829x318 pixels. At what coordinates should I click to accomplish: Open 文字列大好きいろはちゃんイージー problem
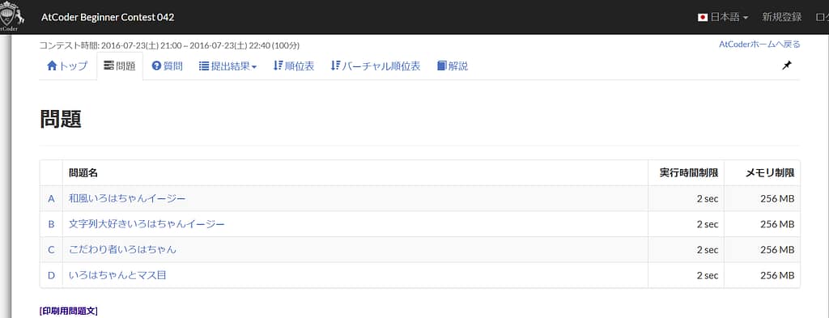147,224
